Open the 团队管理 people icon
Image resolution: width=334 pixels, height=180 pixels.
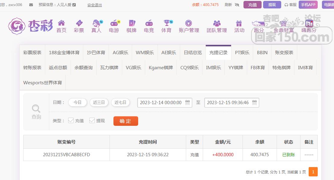coord(217,23)
